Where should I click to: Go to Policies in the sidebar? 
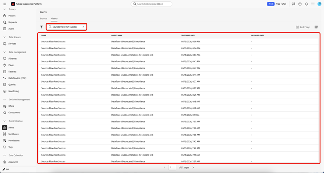click(x=12, y=16)
